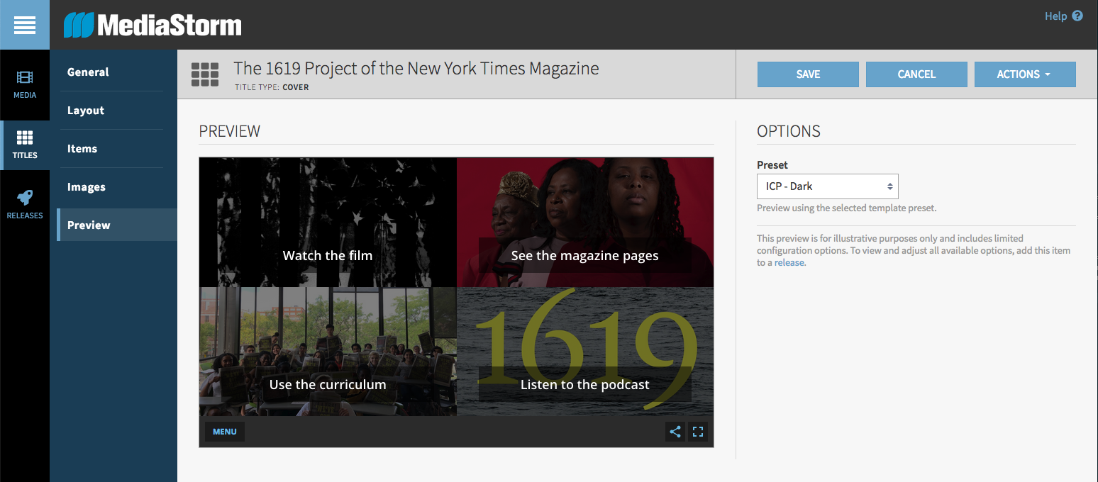Open the Items tab
Viewport: 1098px width, 482px height.
click(x=82, y=149)
